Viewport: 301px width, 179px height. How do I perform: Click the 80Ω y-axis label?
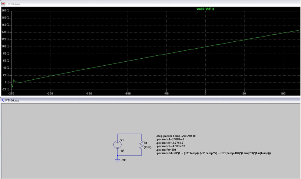(6, 54)
